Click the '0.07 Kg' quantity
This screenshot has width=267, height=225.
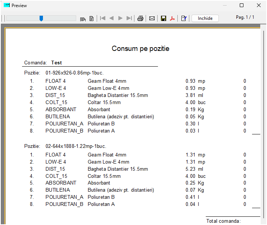click(x=195, y=190)
